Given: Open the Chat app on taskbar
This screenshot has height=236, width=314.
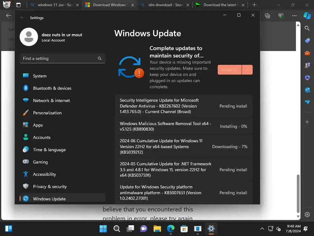Looking at the screenshot, I should point(144,229).
